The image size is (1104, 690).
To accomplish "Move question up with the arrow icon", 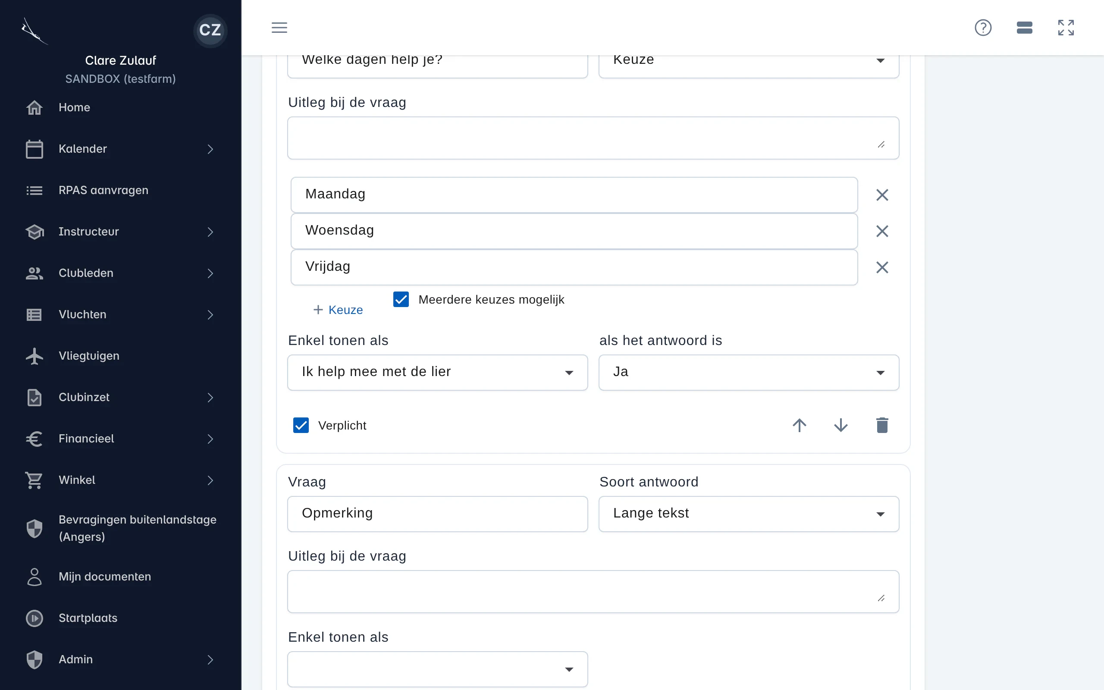I will click(799, 425).
